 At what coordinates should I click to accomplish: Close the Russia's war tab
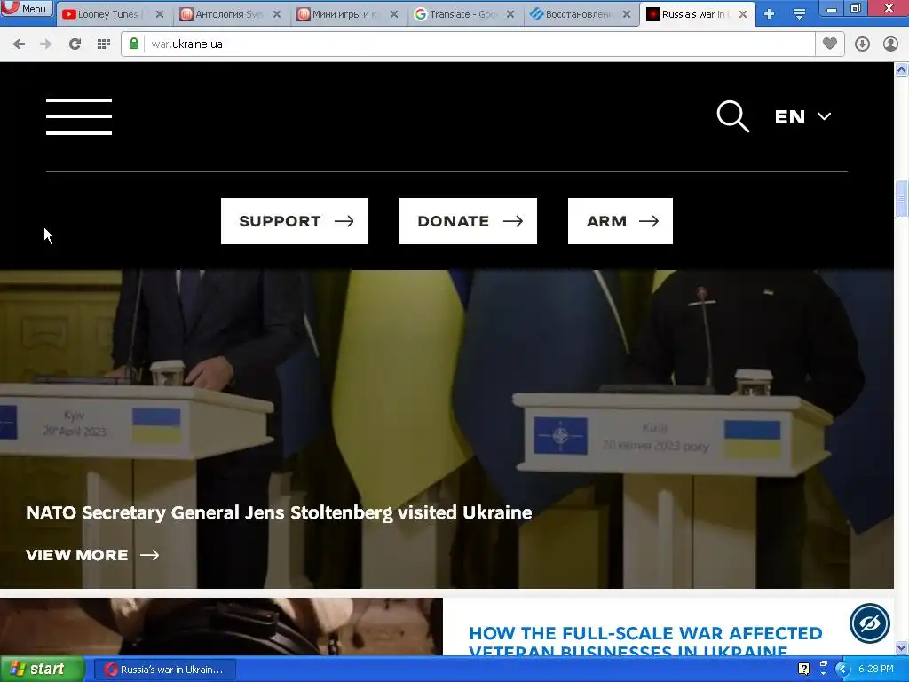pos(743,14)
